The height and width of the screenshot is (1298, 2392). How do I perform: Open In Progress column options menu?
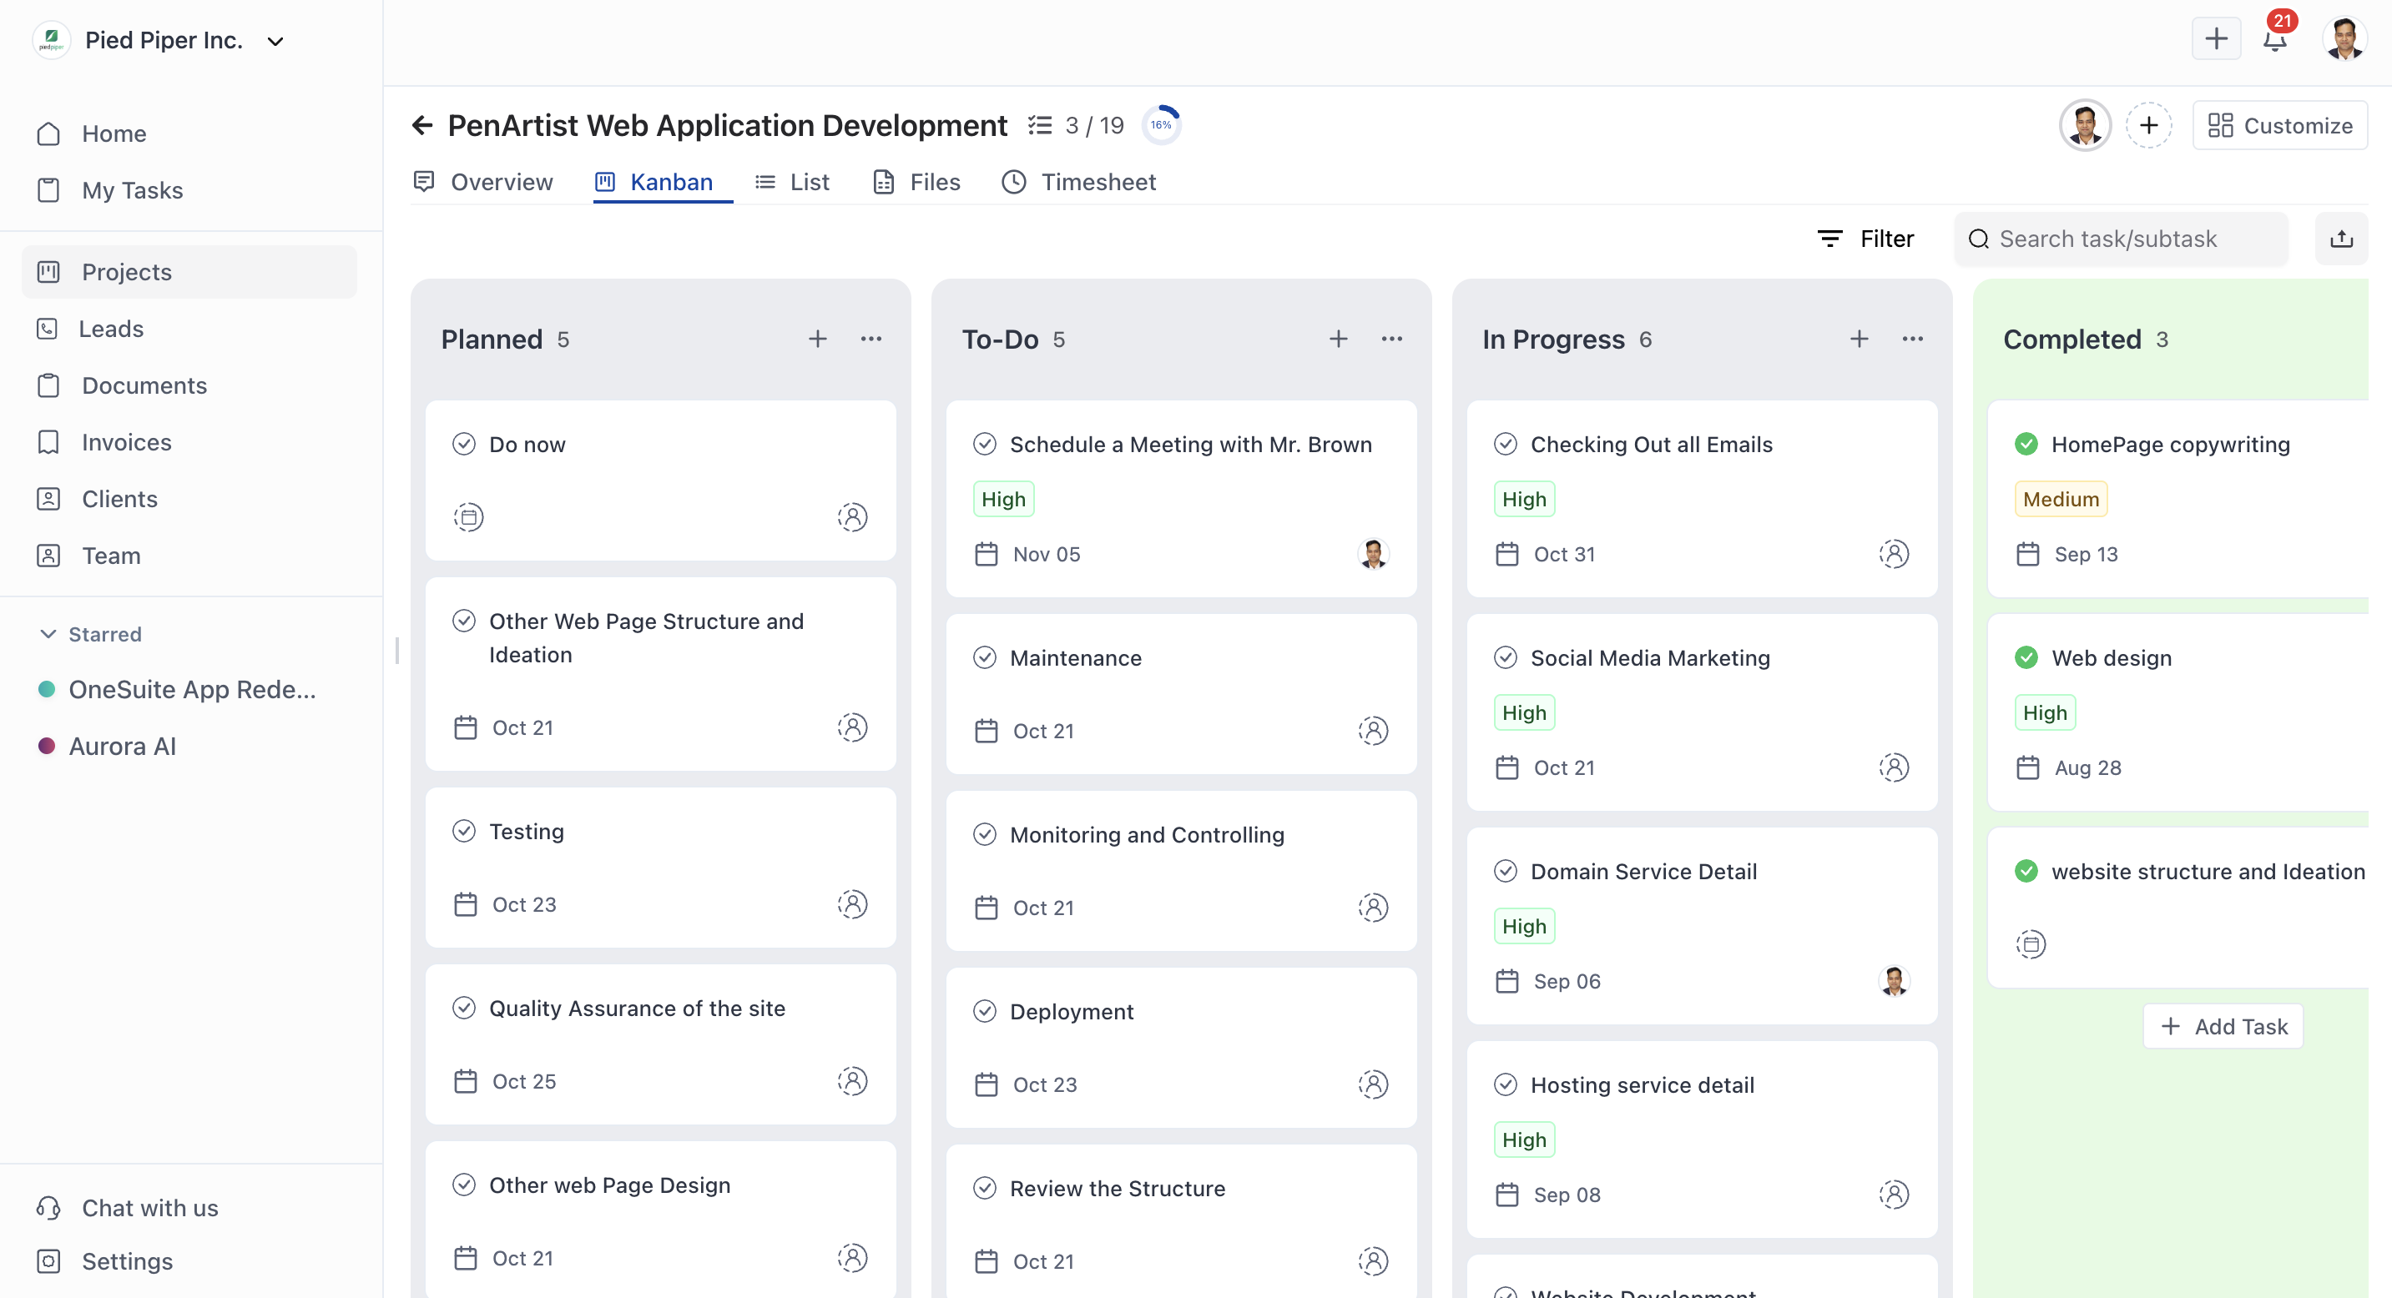click(x=1912, y=339)
